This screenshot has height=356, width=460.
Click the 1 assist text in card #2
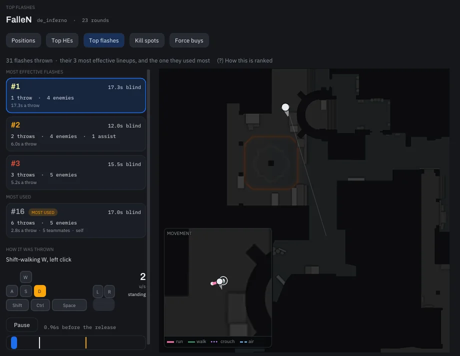(x=104, y=136)
